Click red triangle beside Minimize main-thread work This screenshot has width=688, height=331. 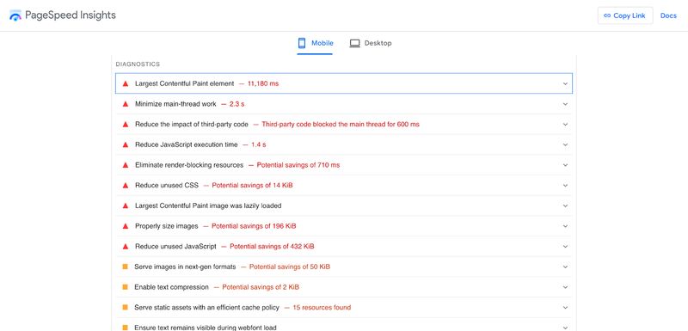click(x=126, y=104)
